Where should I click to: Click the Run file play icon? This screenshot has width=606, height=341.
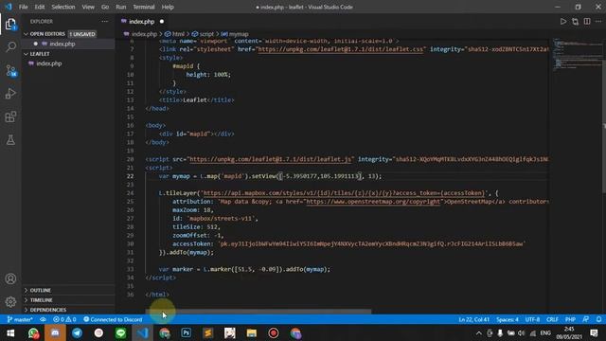[563, 22]
